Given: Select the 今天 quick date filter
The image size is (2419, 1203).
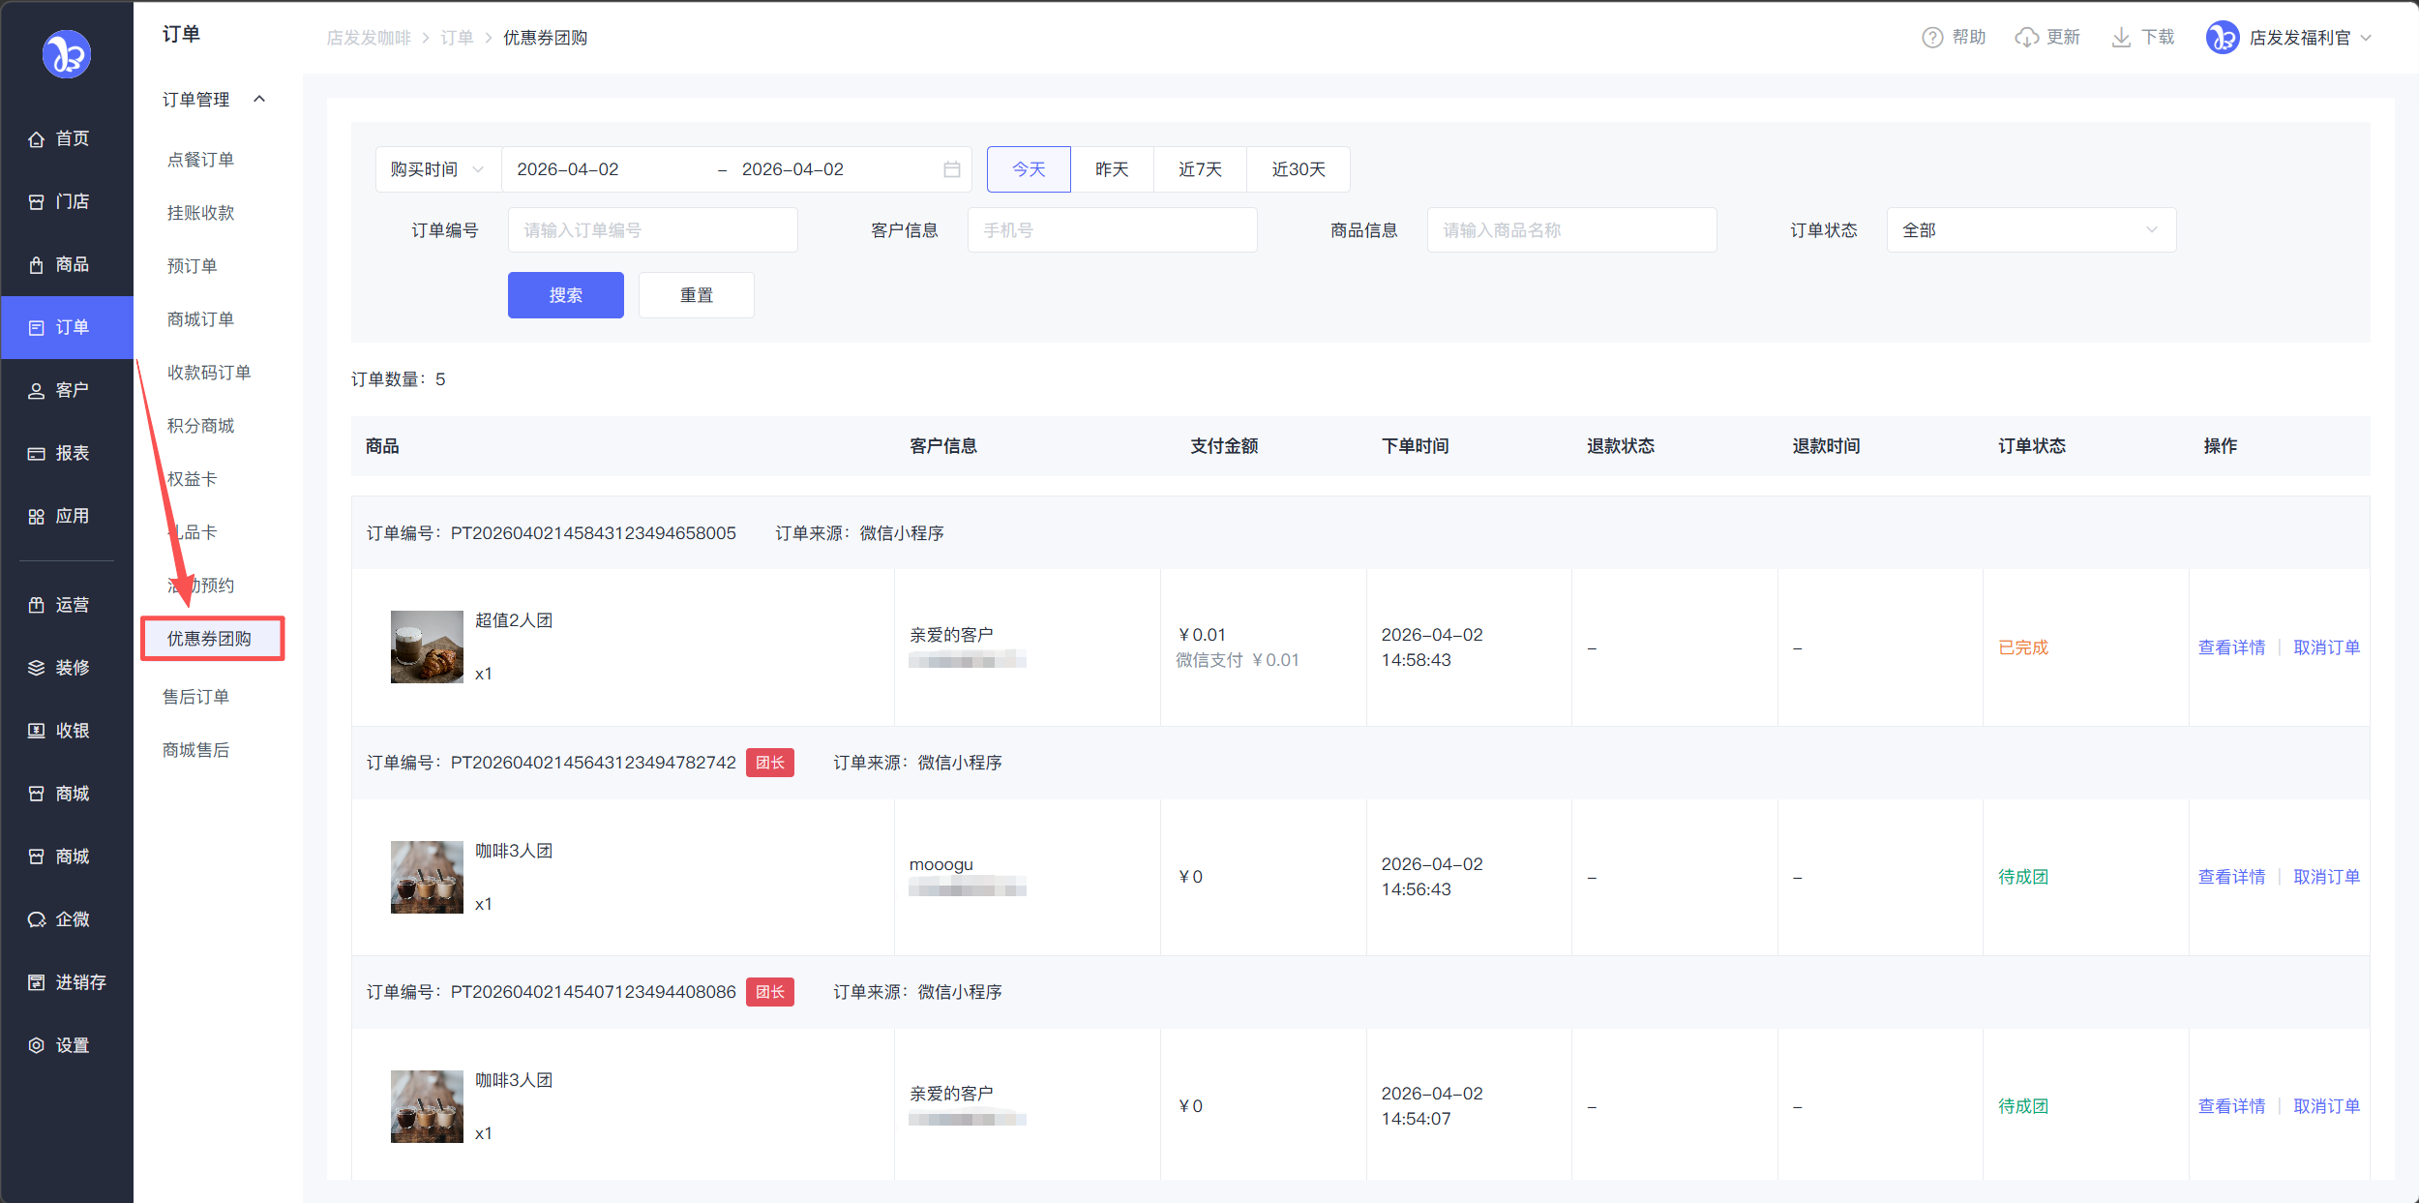Looking at the screenshot, I should pyautogui.click(x=1029, y=169).
